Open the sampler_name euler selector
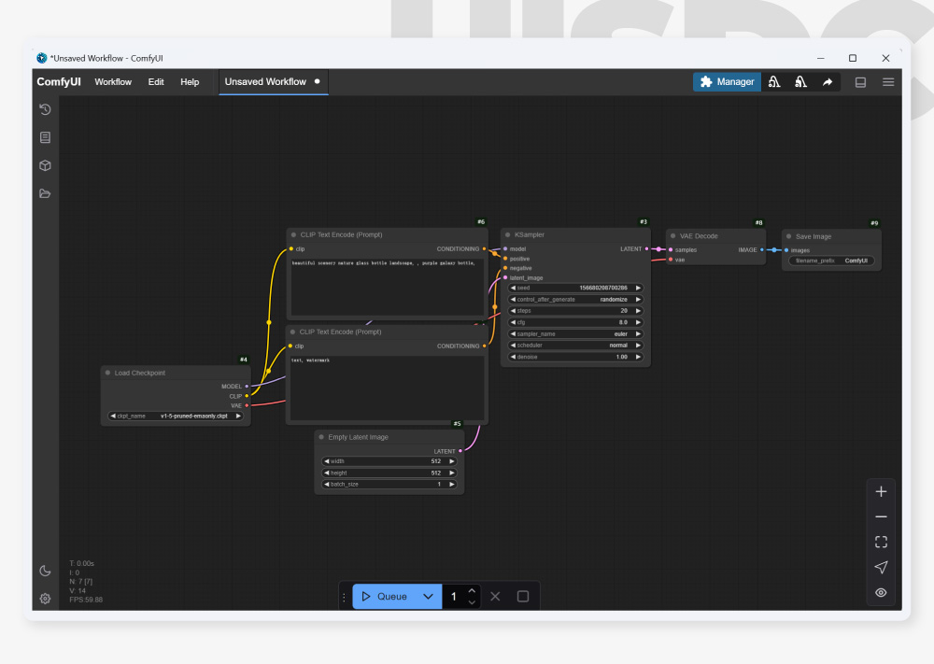The image size is (934, 664). [x=574, y=334]
